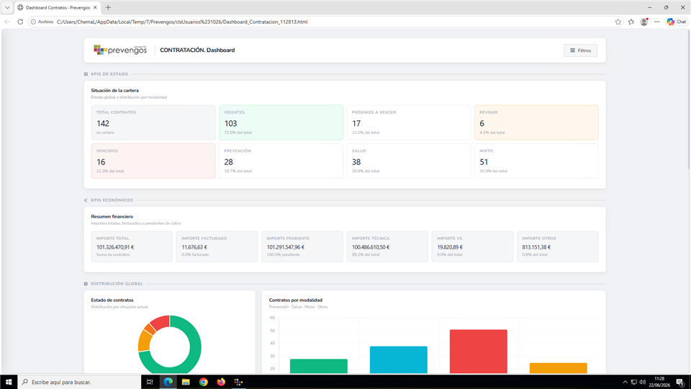Show hidden system tray icons
The height and width of the screenshot is (389, 691).
tap(625, 382)
